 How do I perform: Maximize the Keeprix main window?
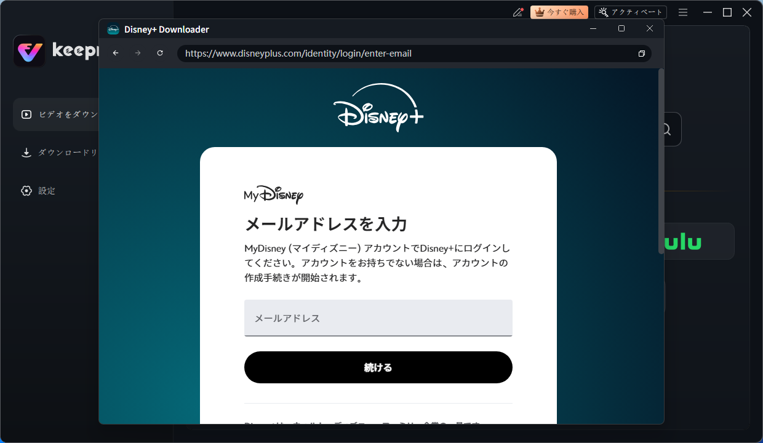(727, 12)
